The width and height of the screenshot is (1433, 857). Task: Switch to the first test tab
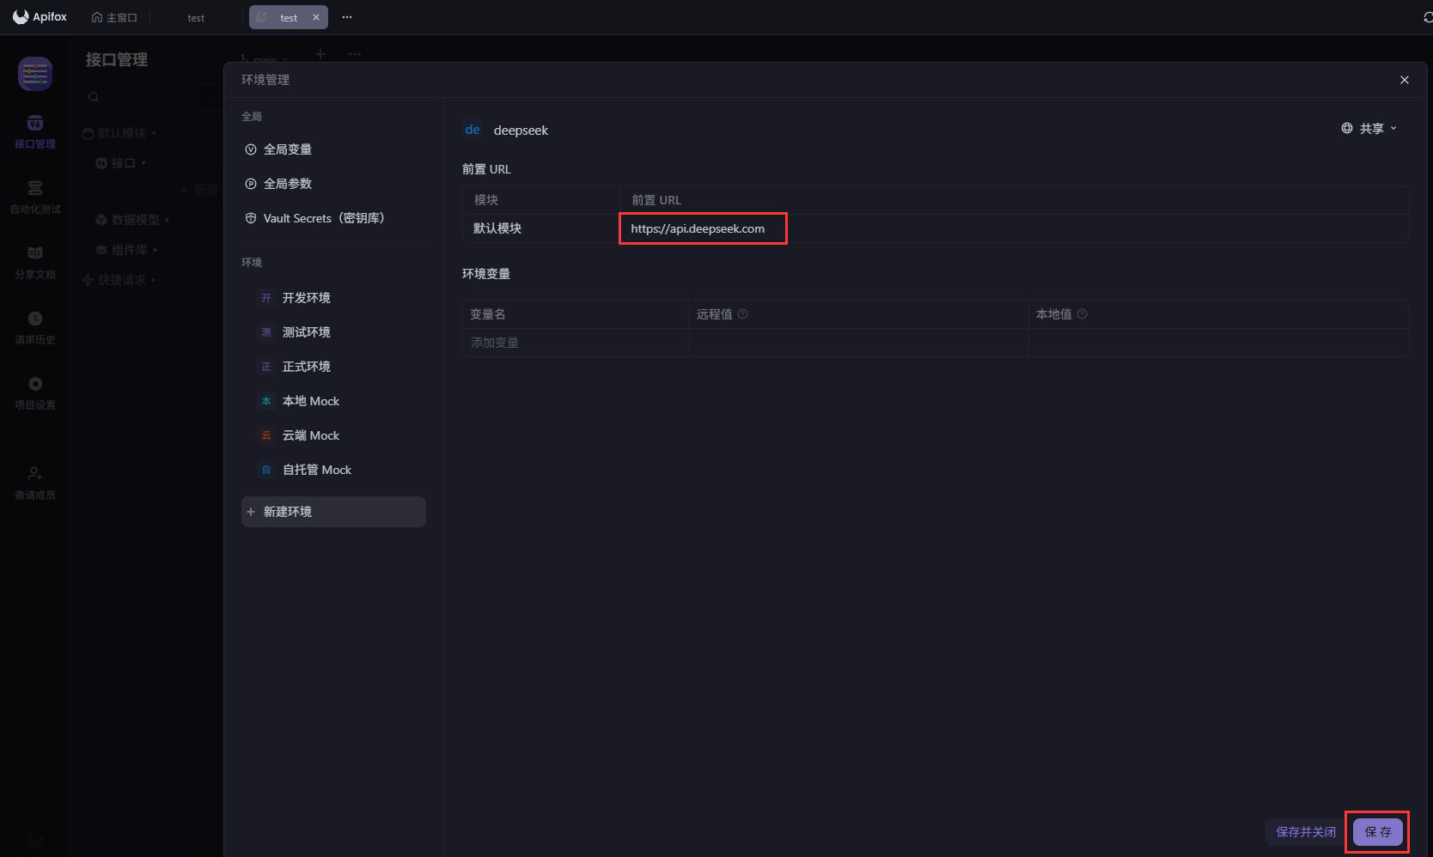(x=196, y=17)
